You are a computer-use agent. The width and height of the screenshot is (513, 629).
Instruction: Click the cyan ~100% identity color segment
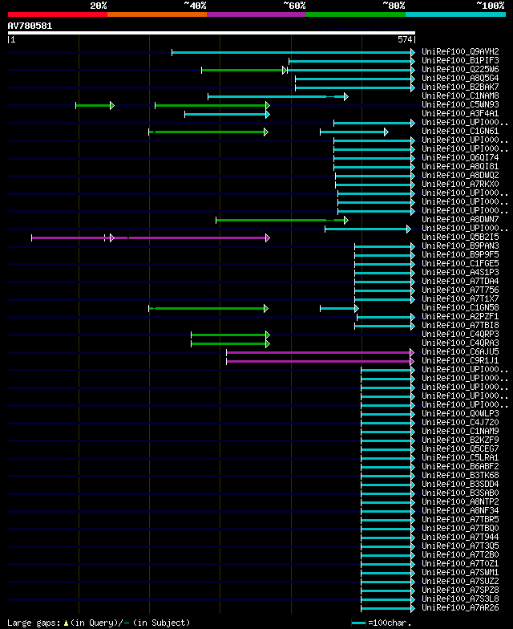tap(455, 14)
